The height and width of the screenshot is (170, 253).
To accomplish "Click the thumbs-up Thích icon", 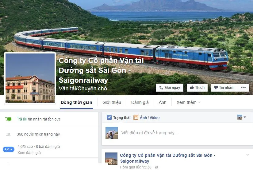I will pos(192,88).
